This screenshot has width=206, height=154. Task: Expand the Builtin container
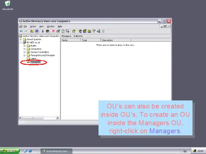point(24,46)
